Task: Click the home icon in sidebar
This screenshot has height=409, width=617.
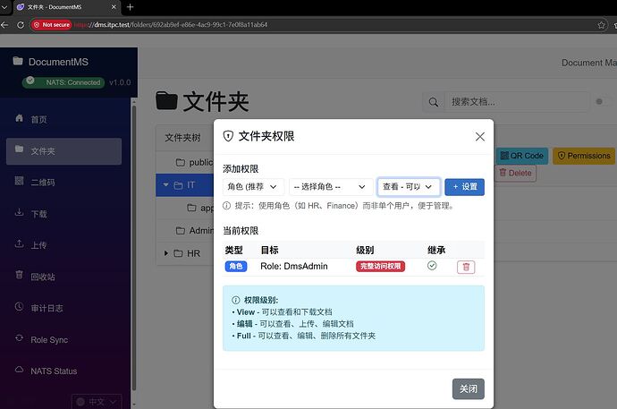Action: click(19, 118)
